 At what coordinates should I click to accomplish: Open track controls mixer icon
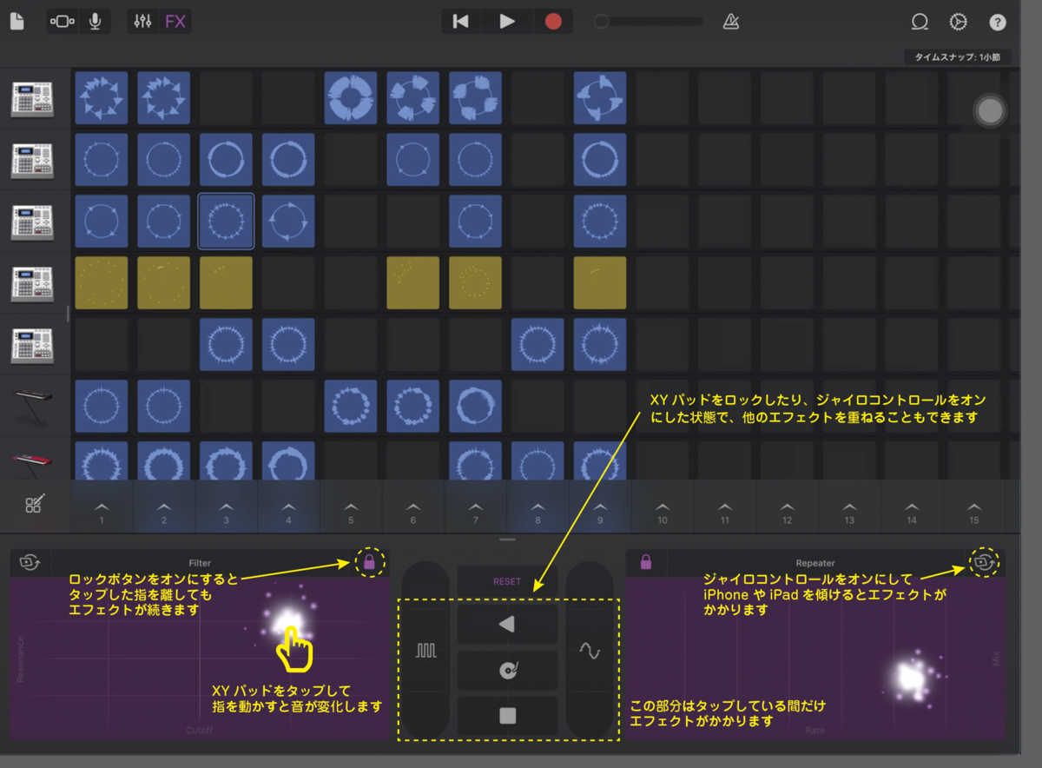point(144,22)
